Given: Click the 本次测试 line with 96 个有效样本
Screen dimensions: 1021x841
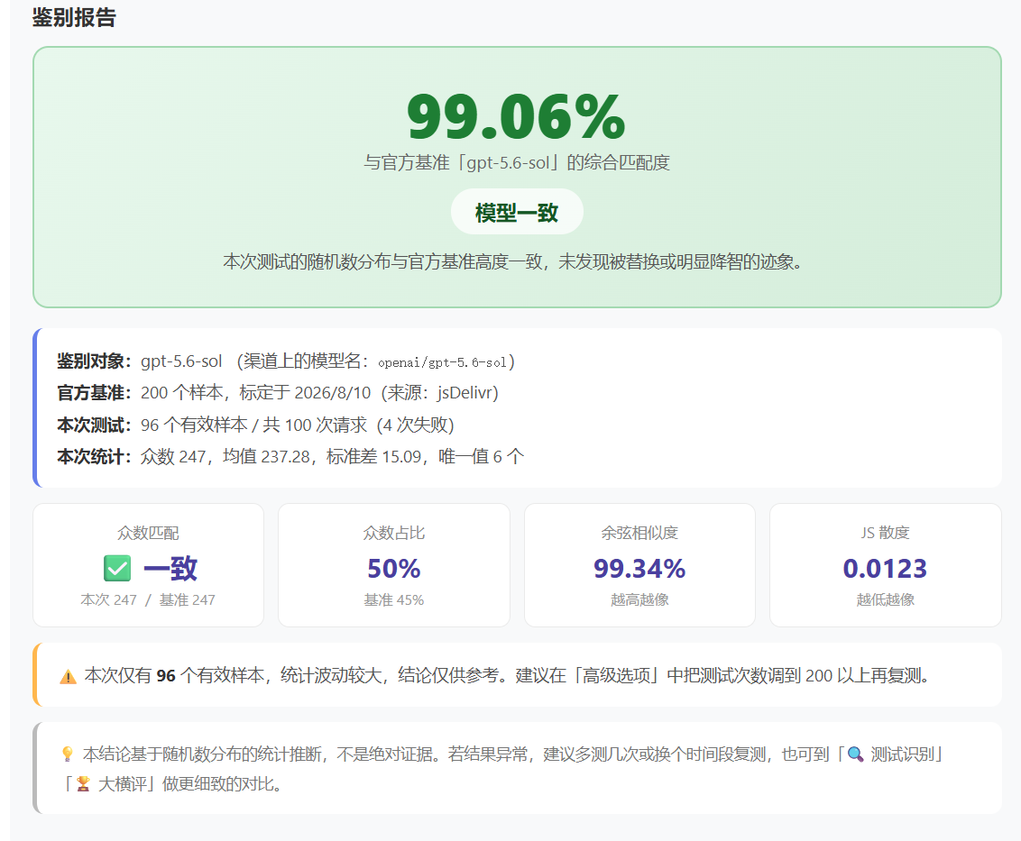Looking at the screenshot, I should coord(255,425).
